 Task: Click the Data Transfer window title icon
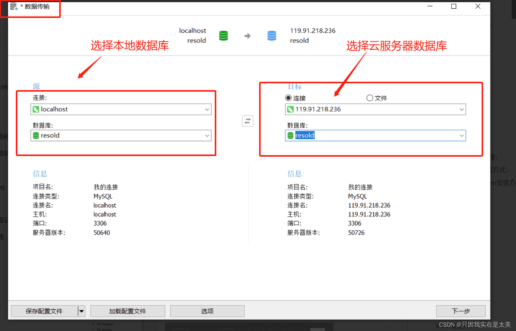(x=14, y=7)
